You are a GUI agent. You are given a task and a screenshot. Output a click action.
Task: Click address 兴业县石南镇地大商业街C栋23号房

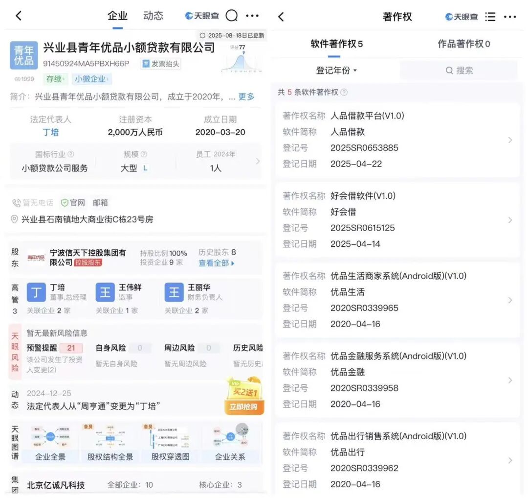pos(87,219)
